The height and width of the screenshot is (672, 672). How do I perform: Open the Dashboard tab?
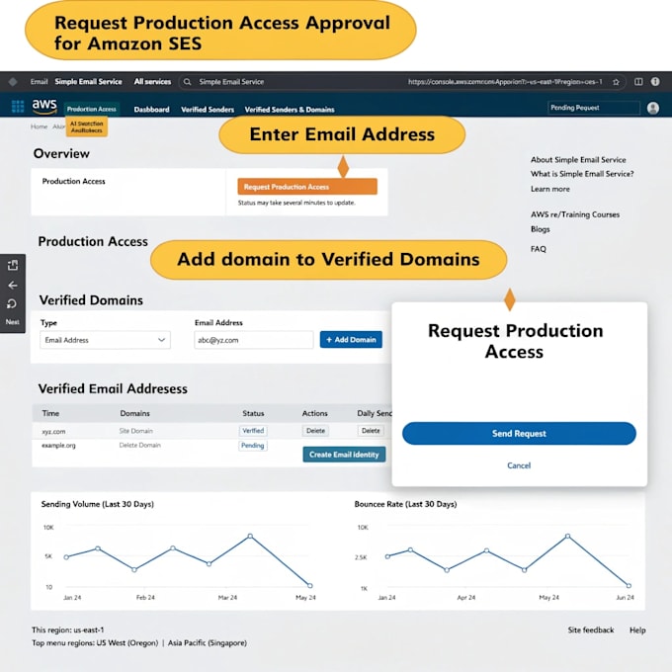152,110
